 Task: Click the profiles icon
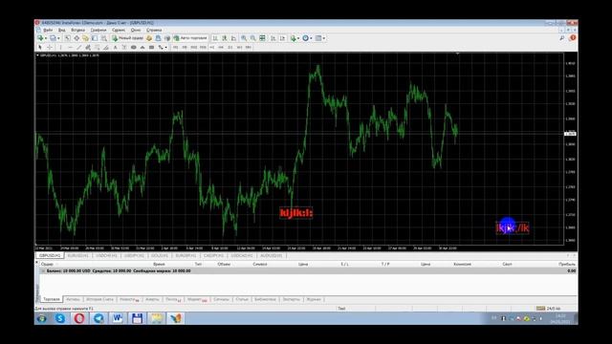[x=54, y=38]
